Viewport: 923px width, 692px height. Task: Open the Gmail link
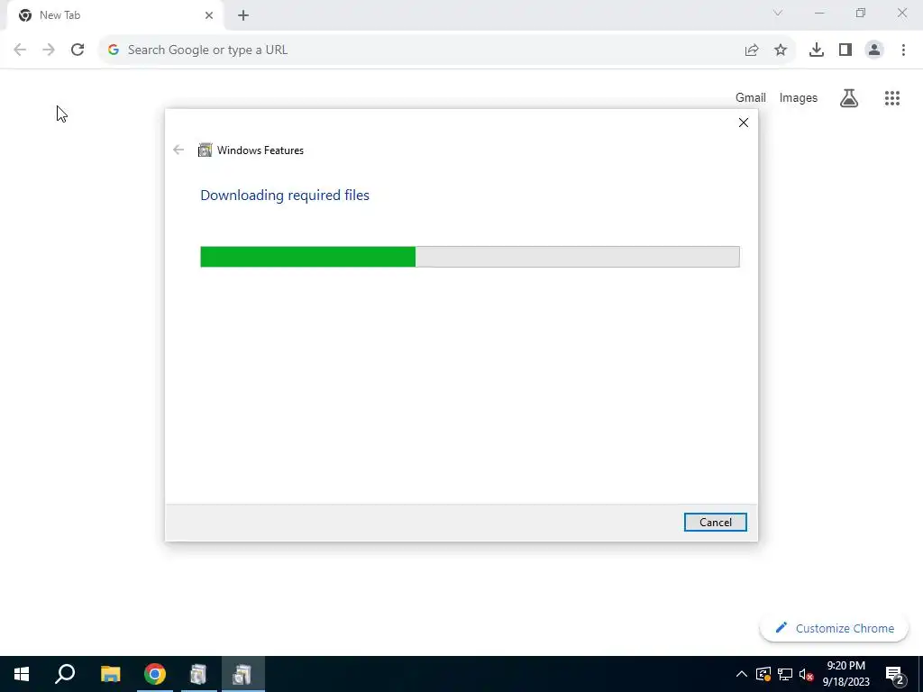pyautogui.click(x=751, y=97)
